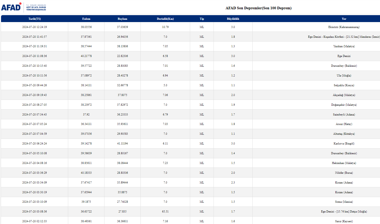
Task: Select location Akçadağ (Malatya)
Action: pyautogui.click(x=344, y=95)
